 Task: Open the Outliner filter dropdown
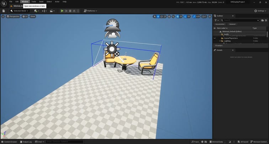coord(217,20)
